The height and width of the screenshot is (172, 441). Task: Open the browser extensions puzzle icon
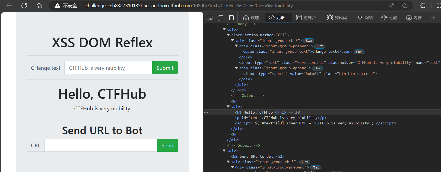(x=423, y=5)
